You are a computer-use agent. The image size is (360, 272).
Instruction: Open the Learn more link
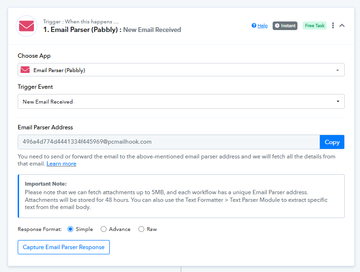tap(61, 164)
